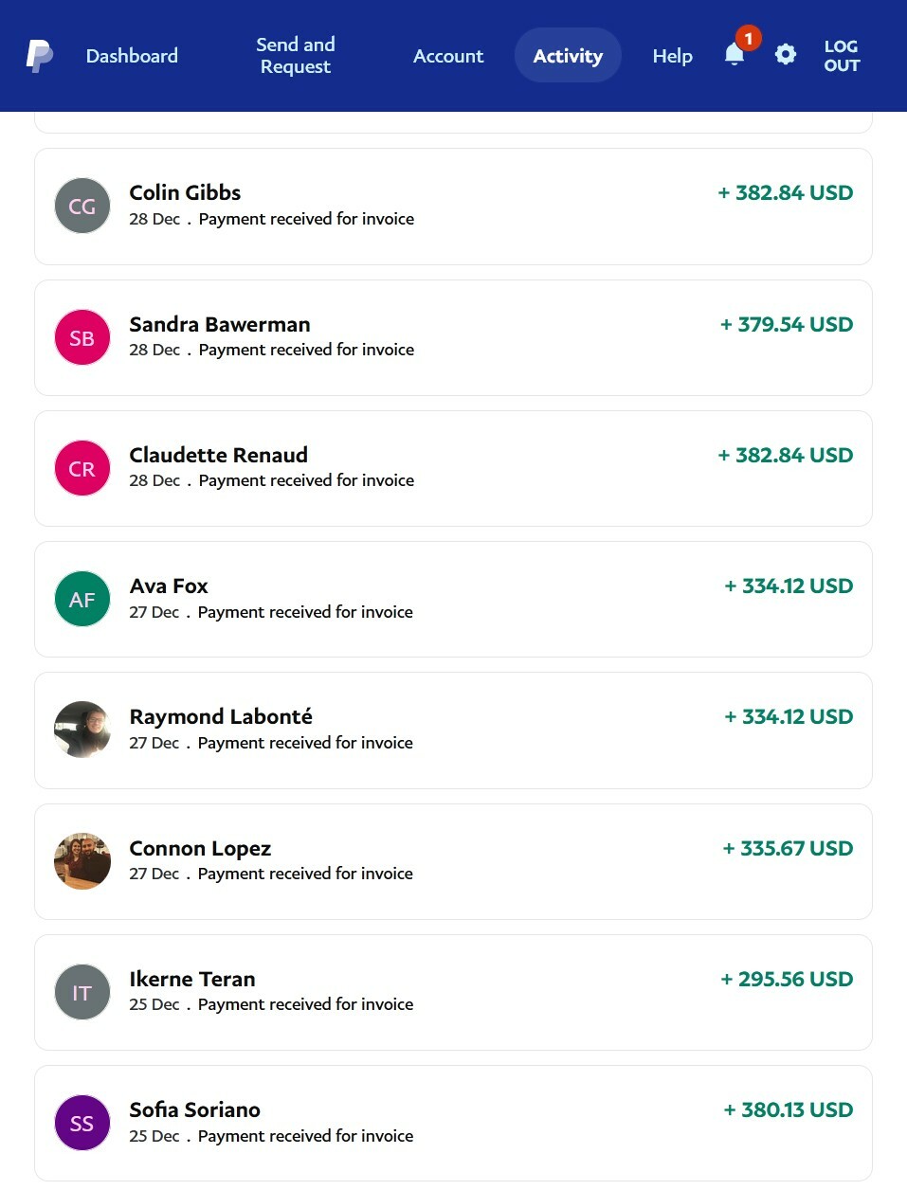This screenshot has height=1190, width=907.
Task: Click Sandra Bawerman SB avatar
Action: (x=82, y=337)
